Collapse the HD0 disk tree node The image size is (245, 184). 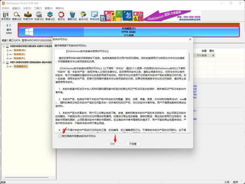4,46
